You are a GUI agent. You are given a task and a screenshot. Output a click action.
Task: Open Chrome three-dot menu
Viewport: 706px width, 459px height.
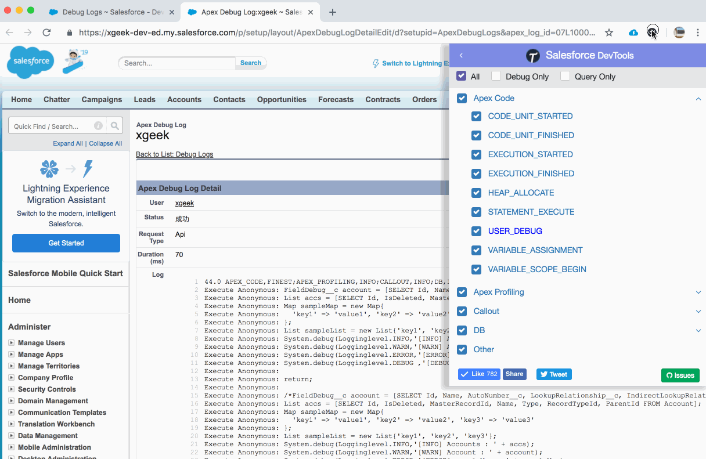coord(697,32)
